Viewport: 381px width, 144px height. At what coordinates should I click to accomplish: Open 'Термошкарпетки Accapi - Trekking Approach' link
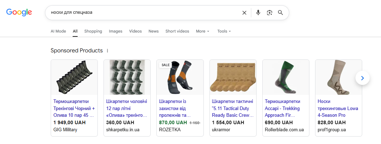click(282, 108)
